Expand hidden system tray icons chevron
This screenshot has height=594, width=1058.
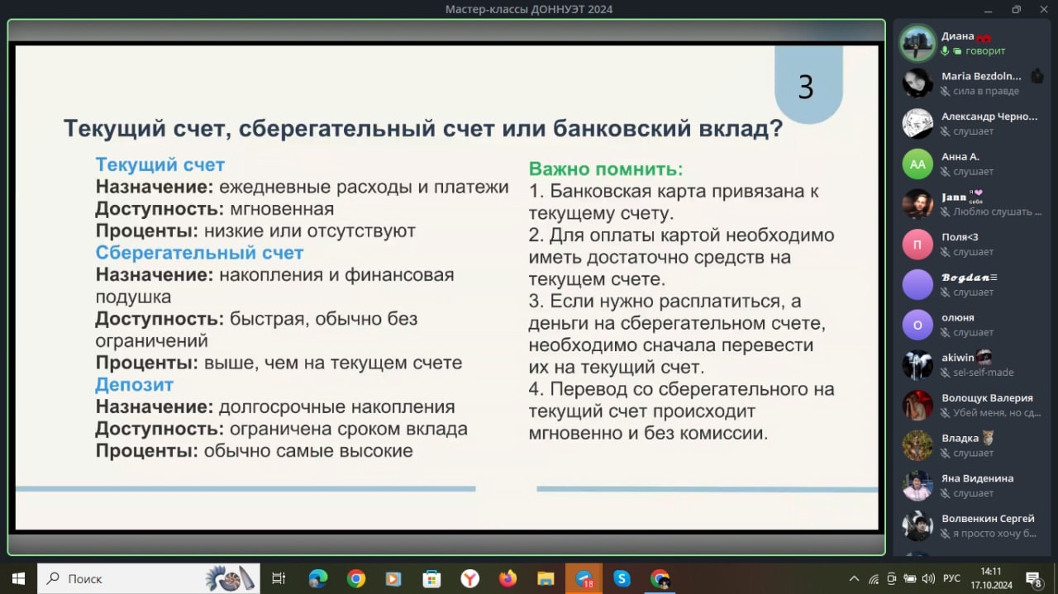[x=855, y=579]
